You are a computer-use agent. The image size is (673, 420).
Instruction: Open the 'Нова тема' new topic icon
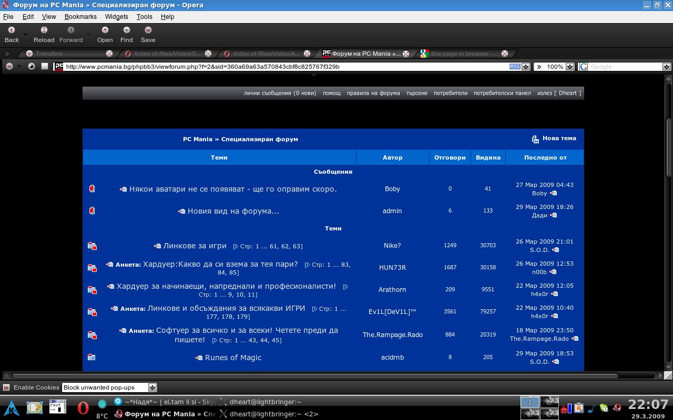pos(535,139)
